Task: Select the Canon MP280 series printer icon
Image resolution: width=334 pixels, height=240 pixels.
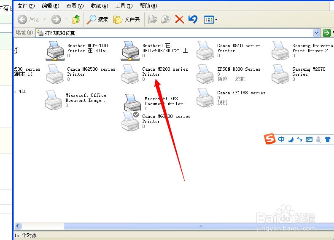Action: (x=130, y=74)
